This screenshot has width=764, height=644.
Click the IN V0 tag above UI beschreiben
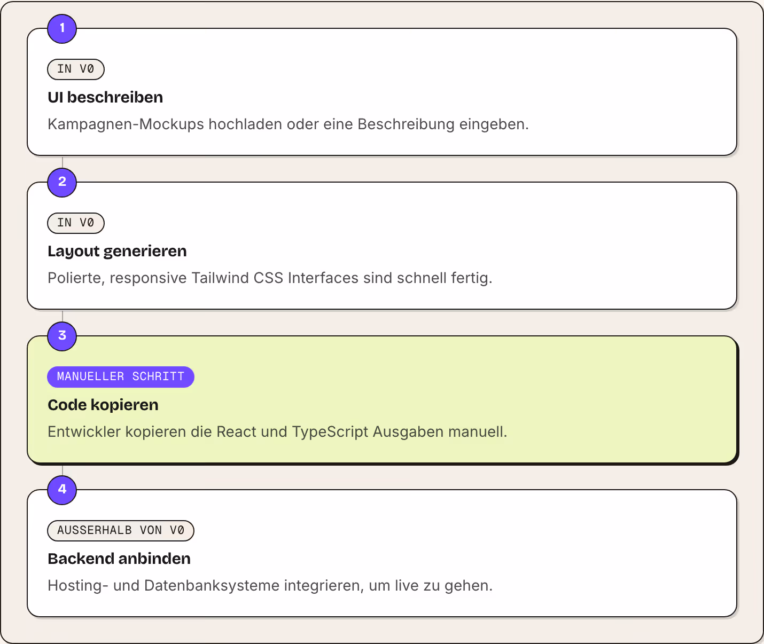point(76,69)
